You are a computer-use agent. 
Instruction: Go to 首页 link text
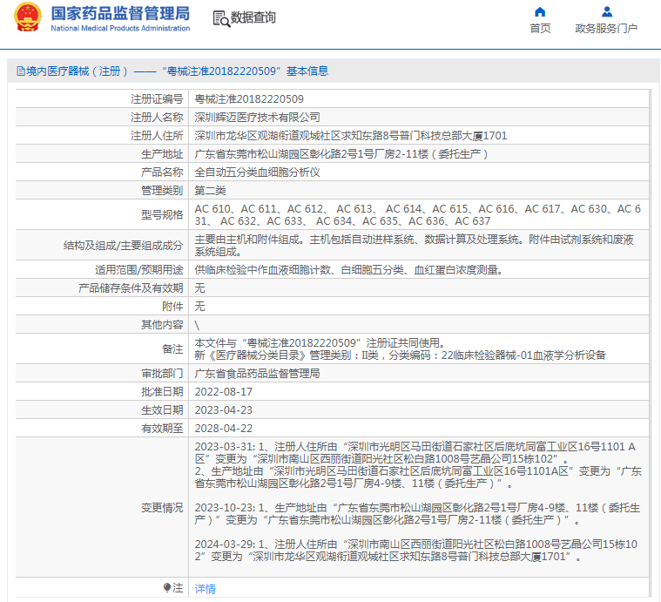(x=540, y=28)
